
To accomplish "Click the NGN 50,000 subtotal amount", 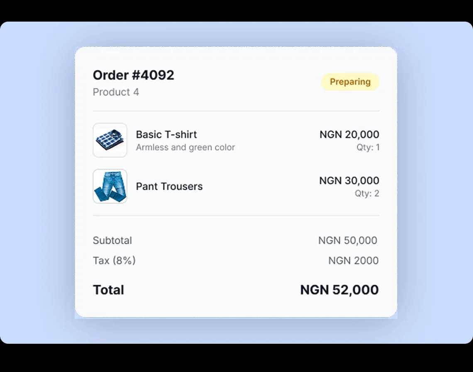I will [x=352, y=240].
